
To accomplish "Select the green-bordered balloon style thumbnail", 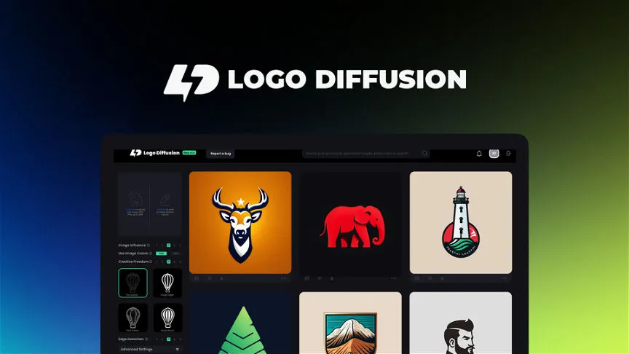I will click(132, 283).
